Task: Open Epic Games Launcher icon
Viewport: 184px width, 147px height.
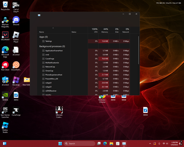Action: coord(5,112)
